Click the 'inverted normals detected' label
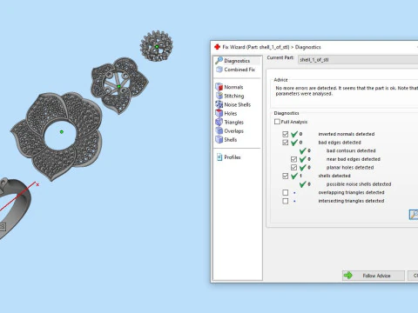418x313 pixels. coord(347,134)
